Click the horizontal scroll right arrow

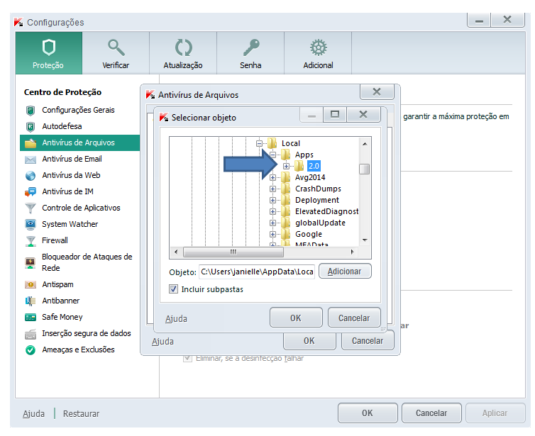click(352, 252)
